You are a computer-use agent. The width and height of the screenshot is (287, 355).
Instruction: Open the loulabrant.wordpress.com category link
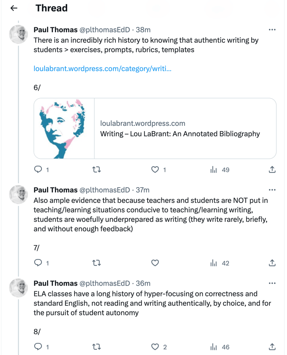(102, 69)
